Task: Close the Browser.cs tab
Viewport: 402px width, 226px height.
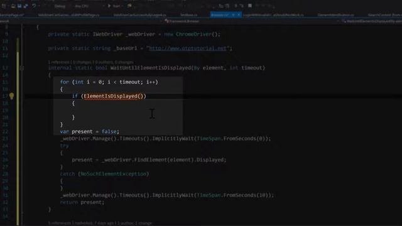Action: 239,15
